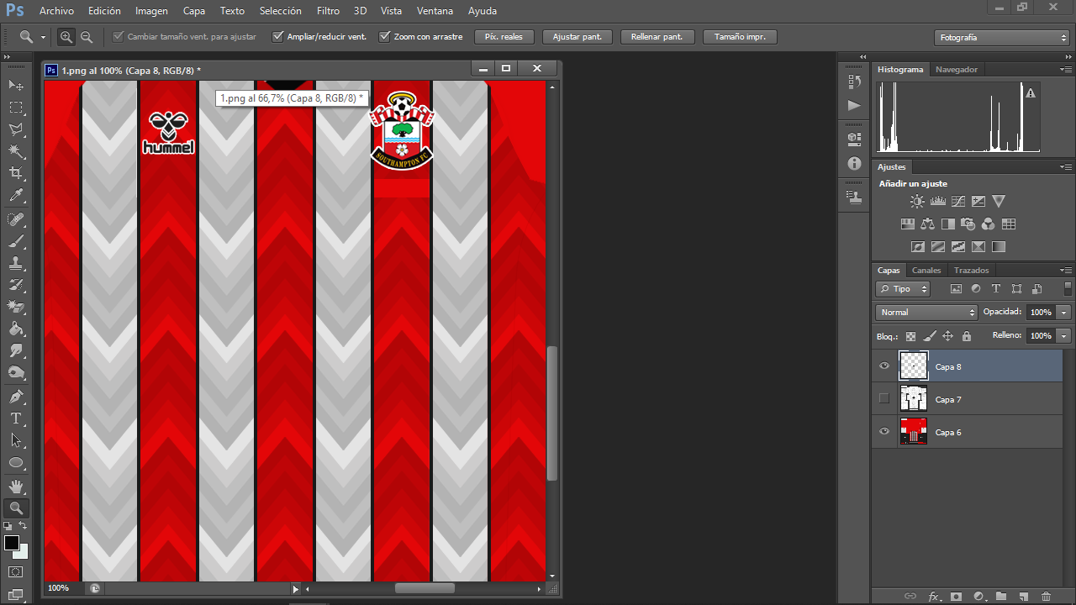Show the Capa 7 layer

click(x=883, y=399)
